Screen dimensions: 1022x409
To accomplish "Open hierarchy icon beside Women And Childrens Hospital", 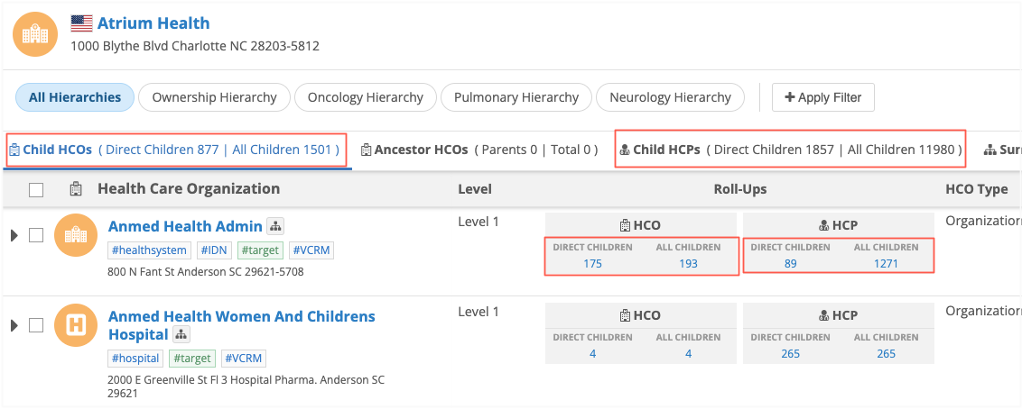I will (x=182, y=335).
